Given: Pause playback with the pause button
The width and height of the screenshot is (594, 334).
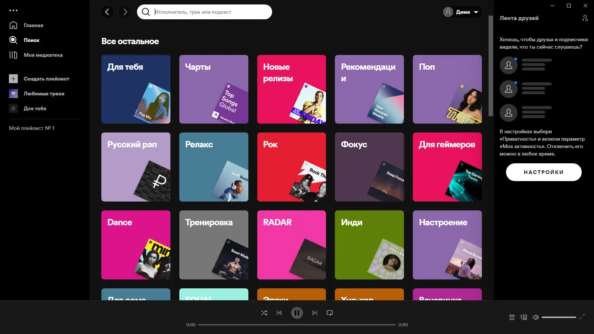Looking at the screenshot, I should [x=297, y=313].
